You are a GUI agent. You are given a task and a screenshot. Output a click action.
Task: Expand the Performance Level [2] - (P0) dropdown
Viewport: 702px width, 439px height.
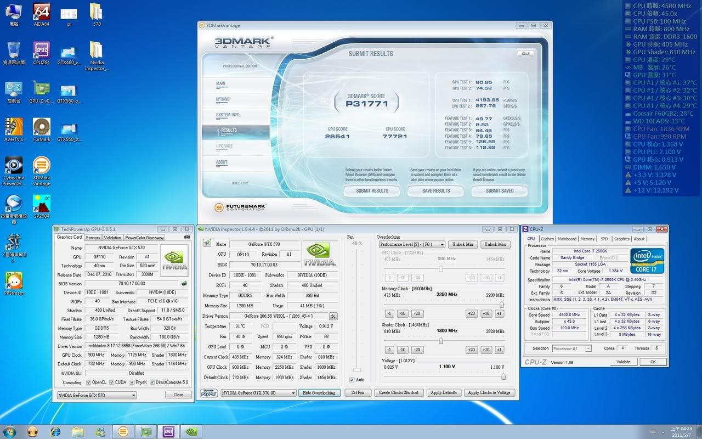[x=411, y=244]
